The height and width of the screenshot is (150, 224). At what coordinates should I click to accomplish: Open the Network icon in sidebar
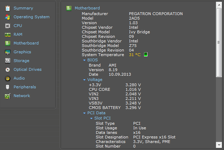click(x=7, y=96)
